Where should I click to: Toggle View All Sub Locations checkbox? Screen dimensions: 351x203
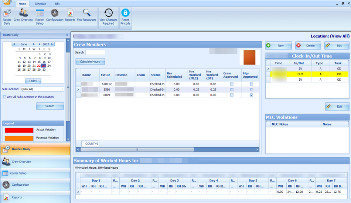4,97
